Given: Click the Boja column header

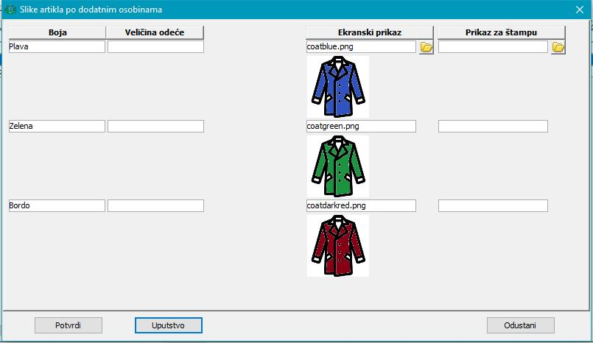Looking at the screenshot, I should pos(57,32).
